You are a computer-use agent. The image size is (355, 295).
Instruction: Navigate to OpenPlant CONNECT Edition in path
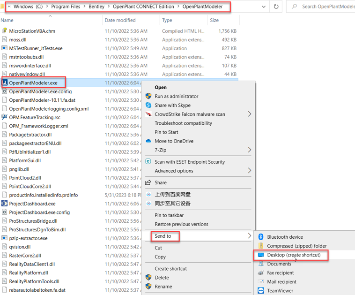point(143,7)
